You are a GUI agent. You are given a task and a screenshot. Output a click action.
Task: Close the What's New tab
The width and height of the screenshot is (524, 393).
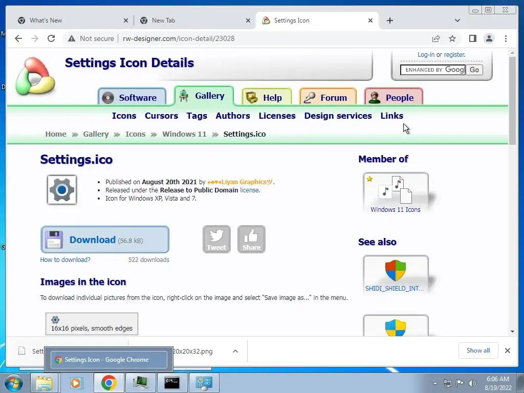(126, 20)
